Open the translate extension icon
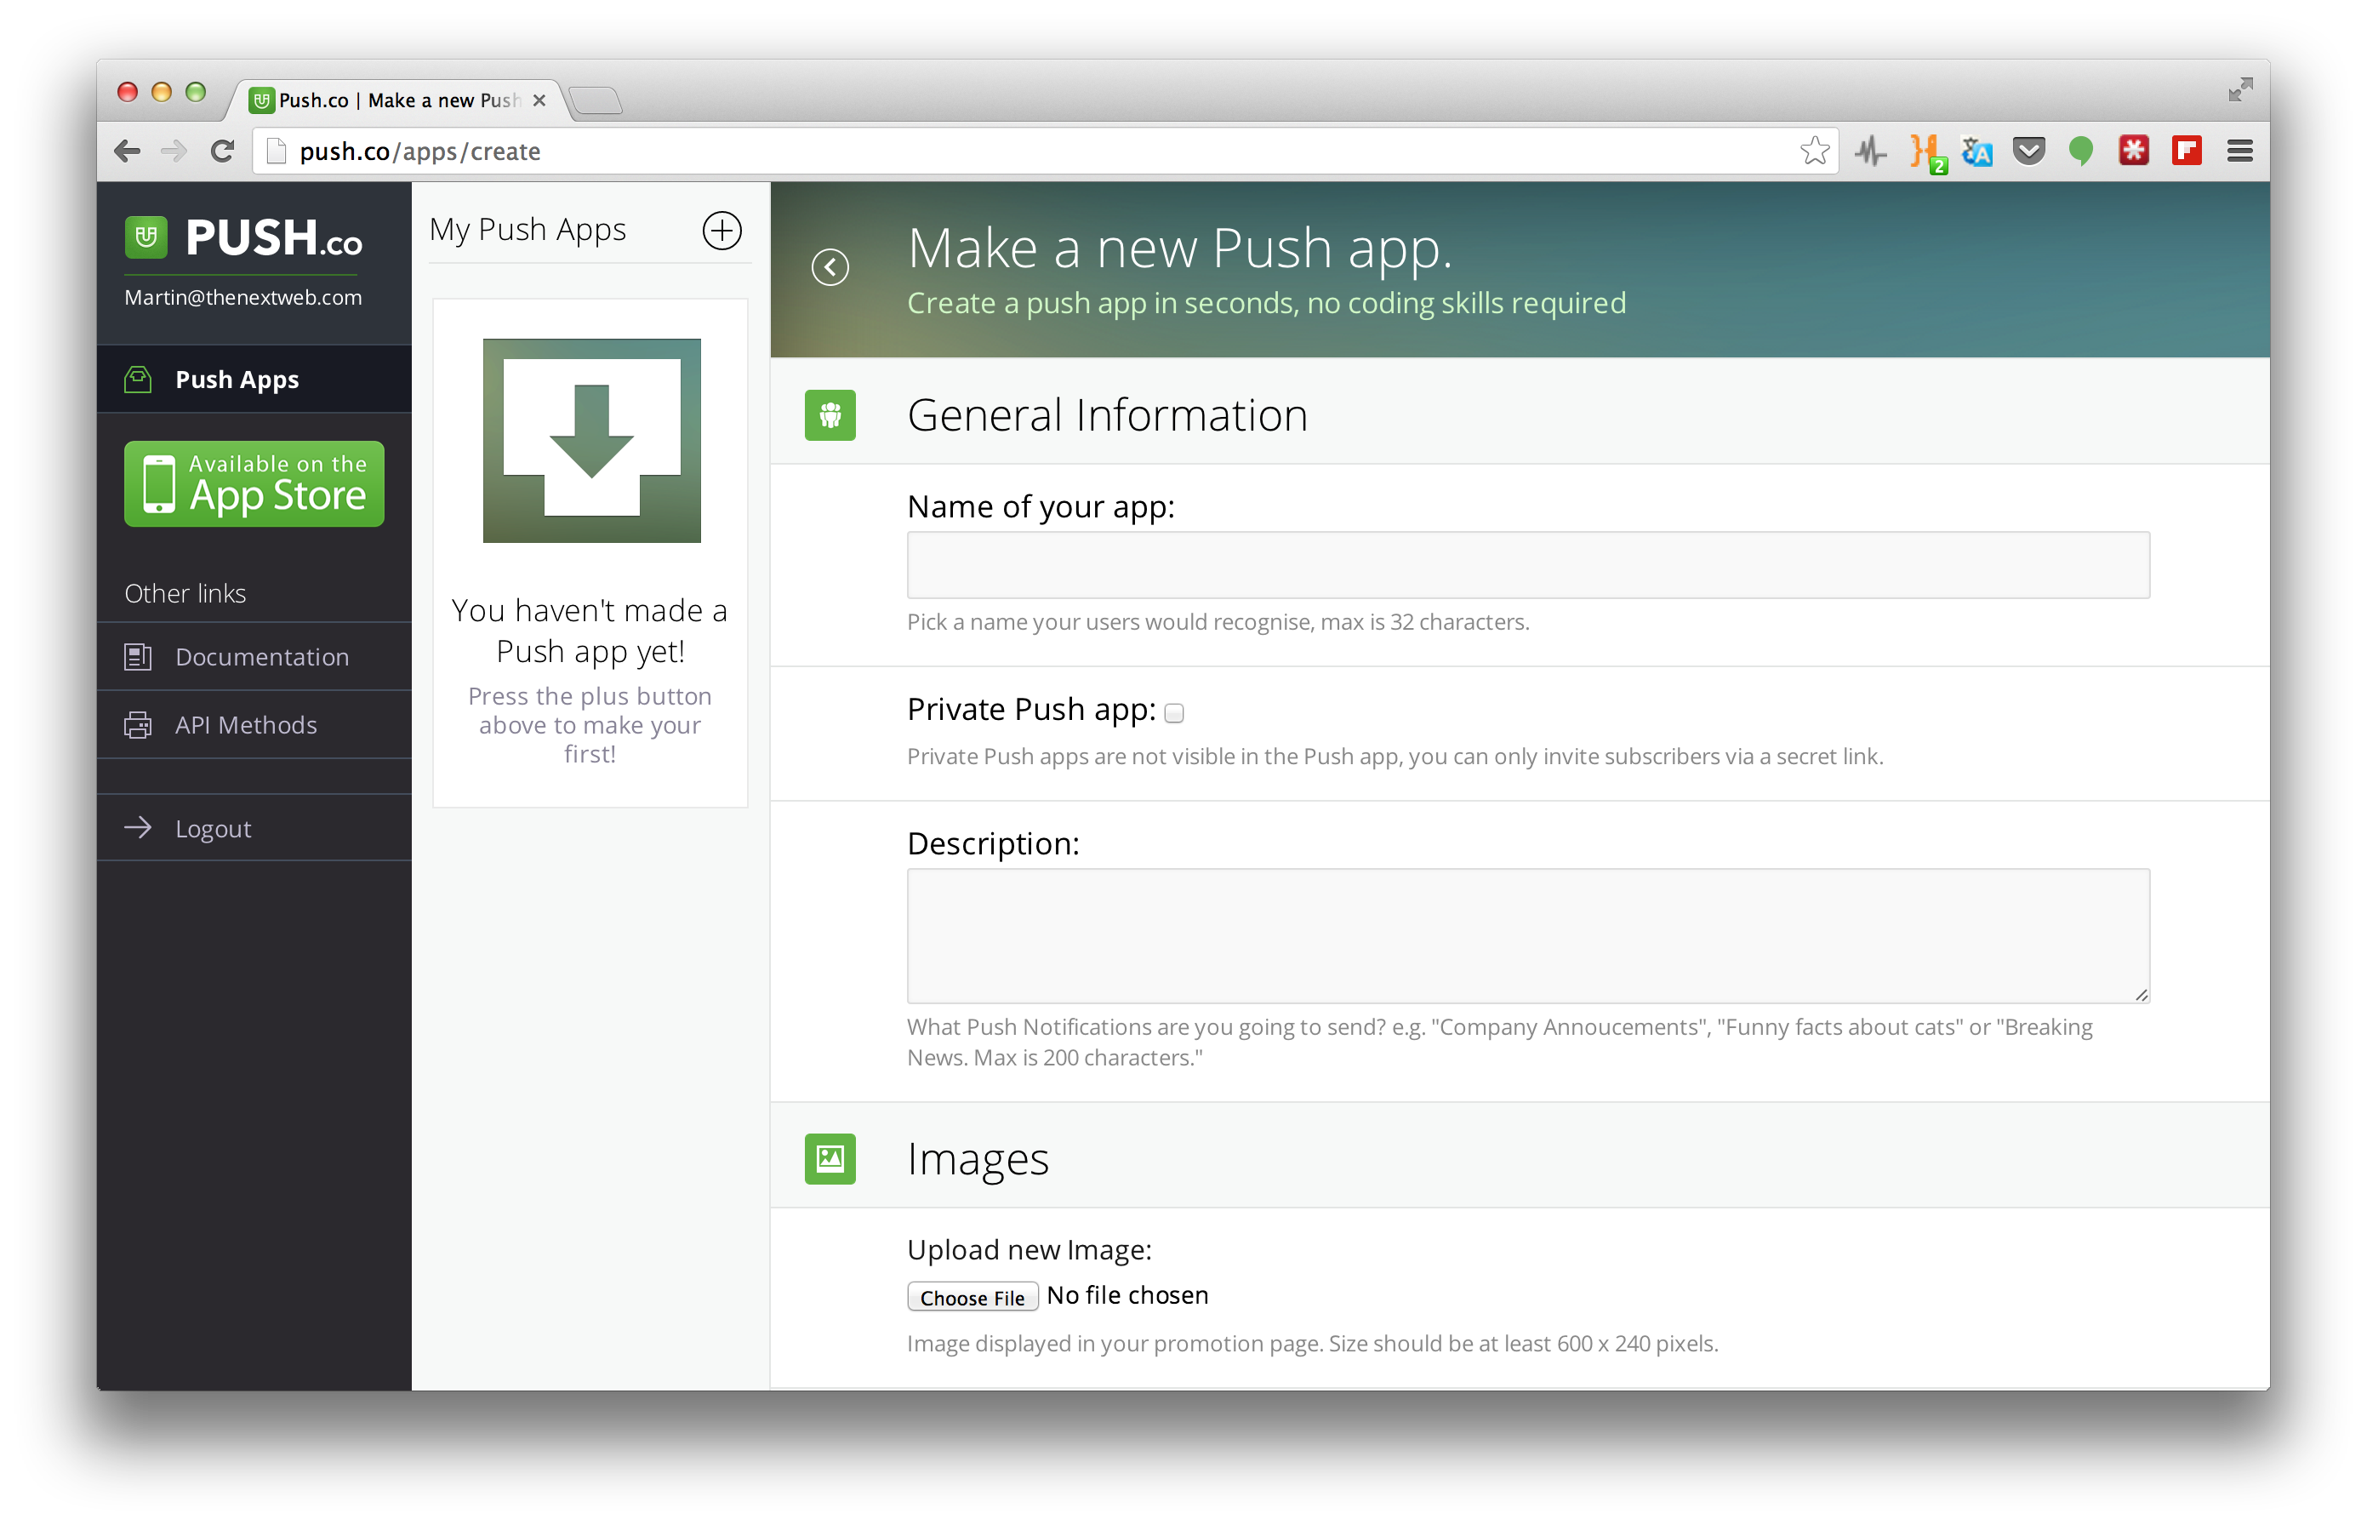Image resolution: width=2367 pixels, height=1525 pixels. tap(1977, 151)
